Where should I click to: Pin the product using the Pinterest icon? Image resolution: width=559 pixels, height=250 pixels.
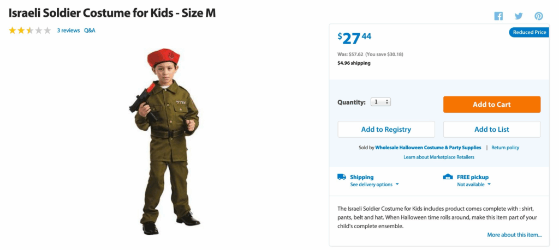pyautogui.click(x=539, y=16)
